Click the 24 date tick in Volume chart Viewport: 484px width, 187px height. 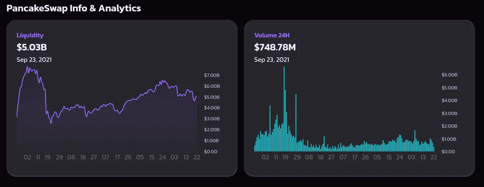[x=400, y=157]
